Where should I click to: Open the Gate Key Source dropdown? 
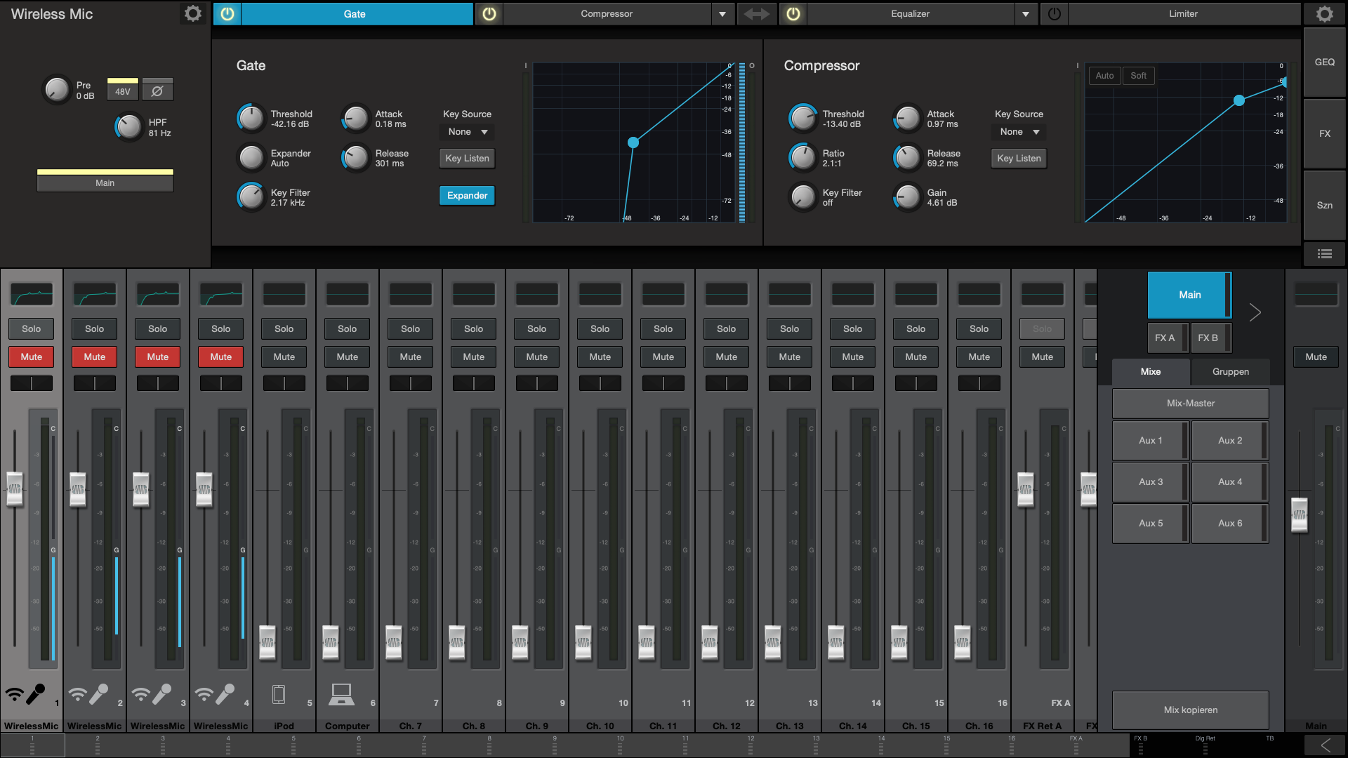click(x=467, y=132)
